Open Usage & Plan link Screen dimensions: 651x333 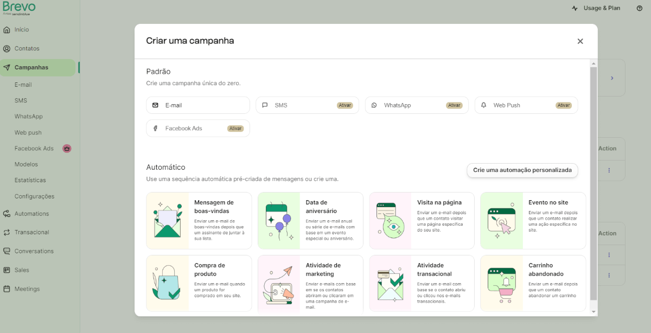tap(601, 8)
